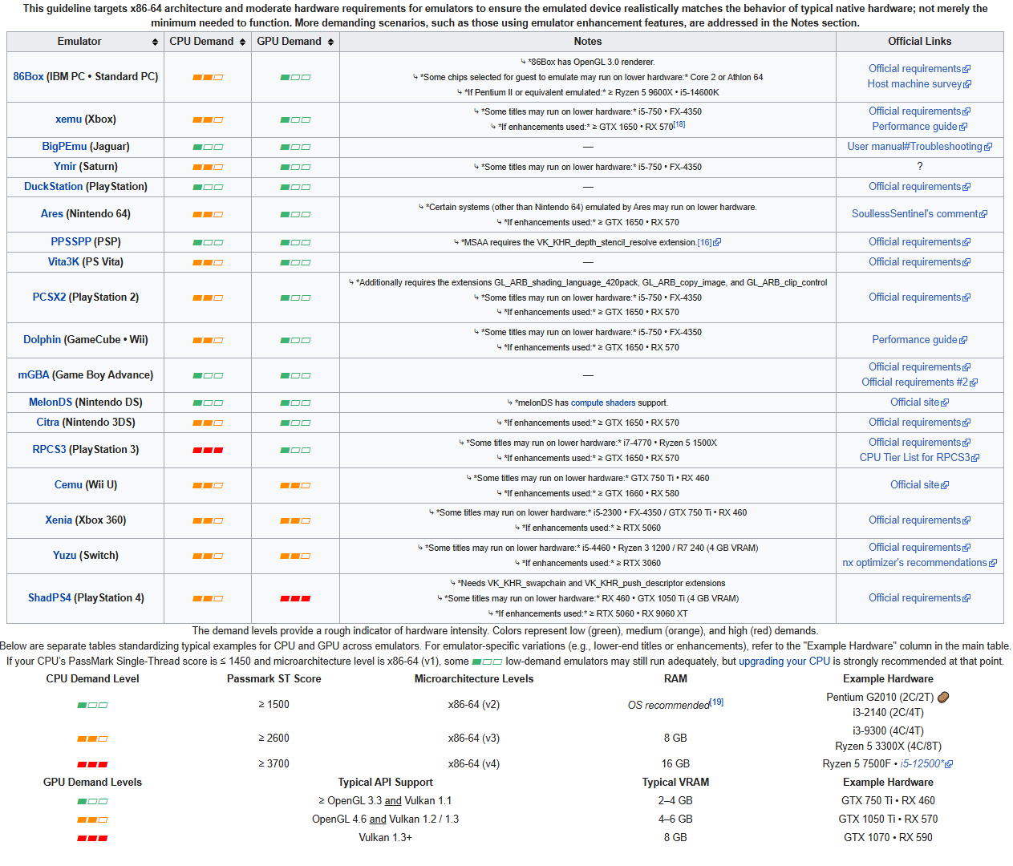Open Official requirements #2 link for mGBA
1013x866 pixels.
[x=919, y=382]
